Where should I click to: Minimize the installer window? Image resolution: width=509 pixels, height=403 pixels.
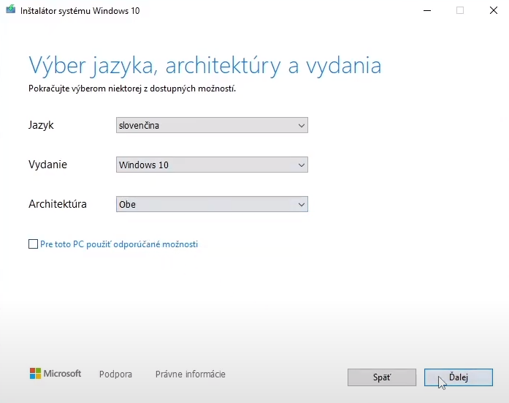click(x=427, y=10)
